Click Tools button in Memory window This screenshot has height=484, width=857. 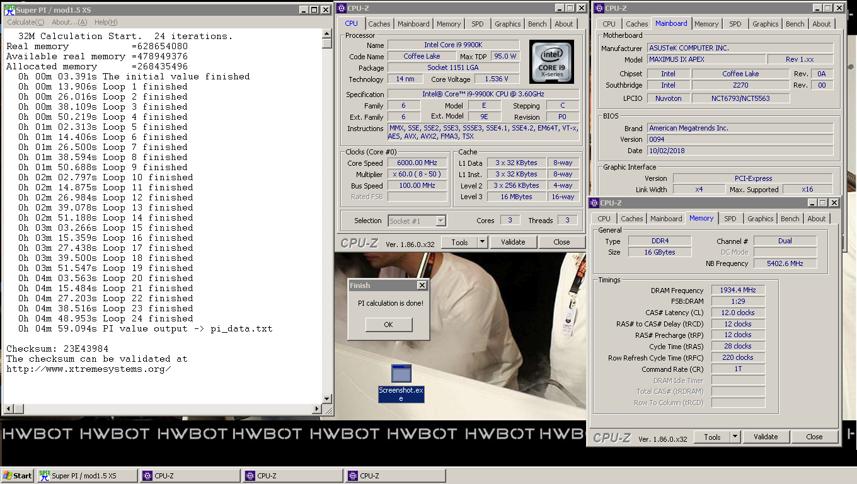tap(712, 437)
